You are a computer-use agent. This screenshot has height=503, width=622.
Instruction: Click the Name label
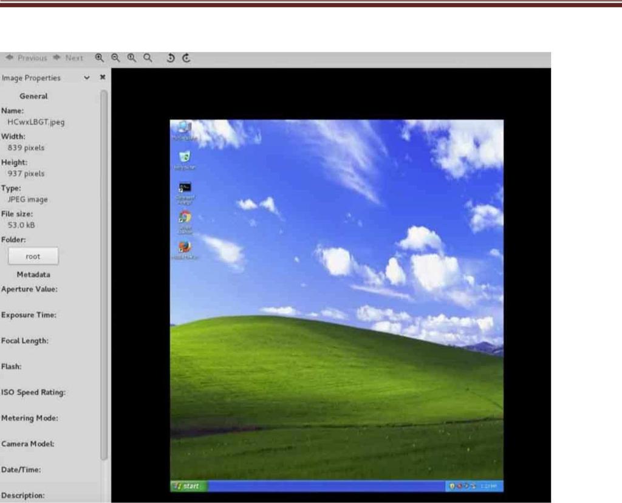click(x=12, y=111)
